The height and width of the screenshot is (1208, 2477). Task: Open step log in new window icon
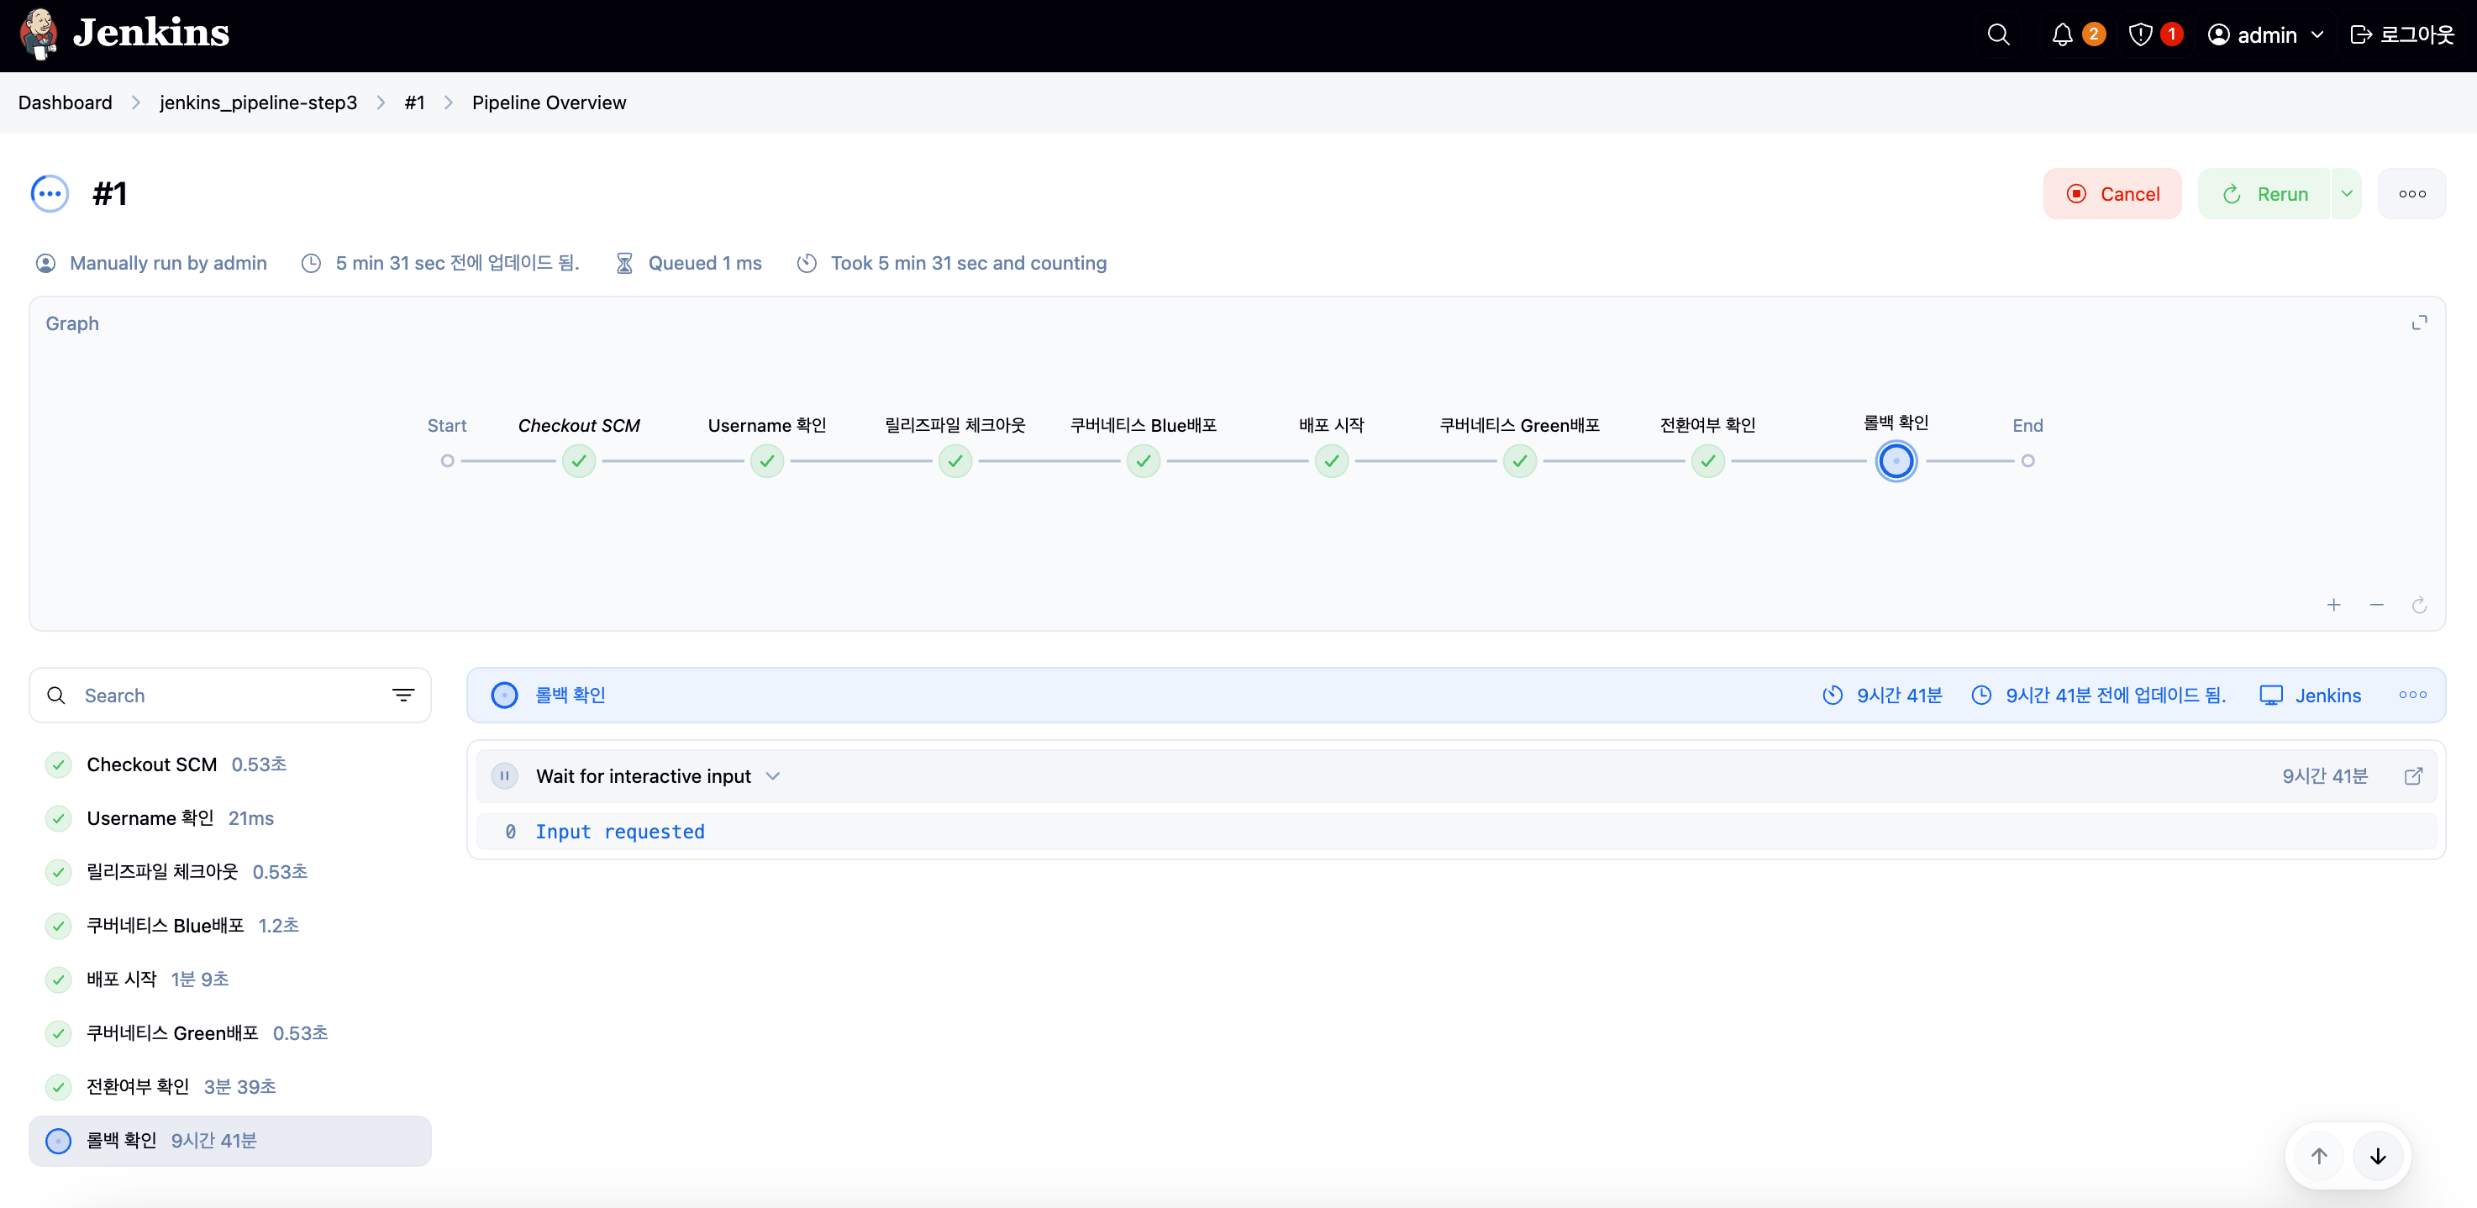[2412, 775]
